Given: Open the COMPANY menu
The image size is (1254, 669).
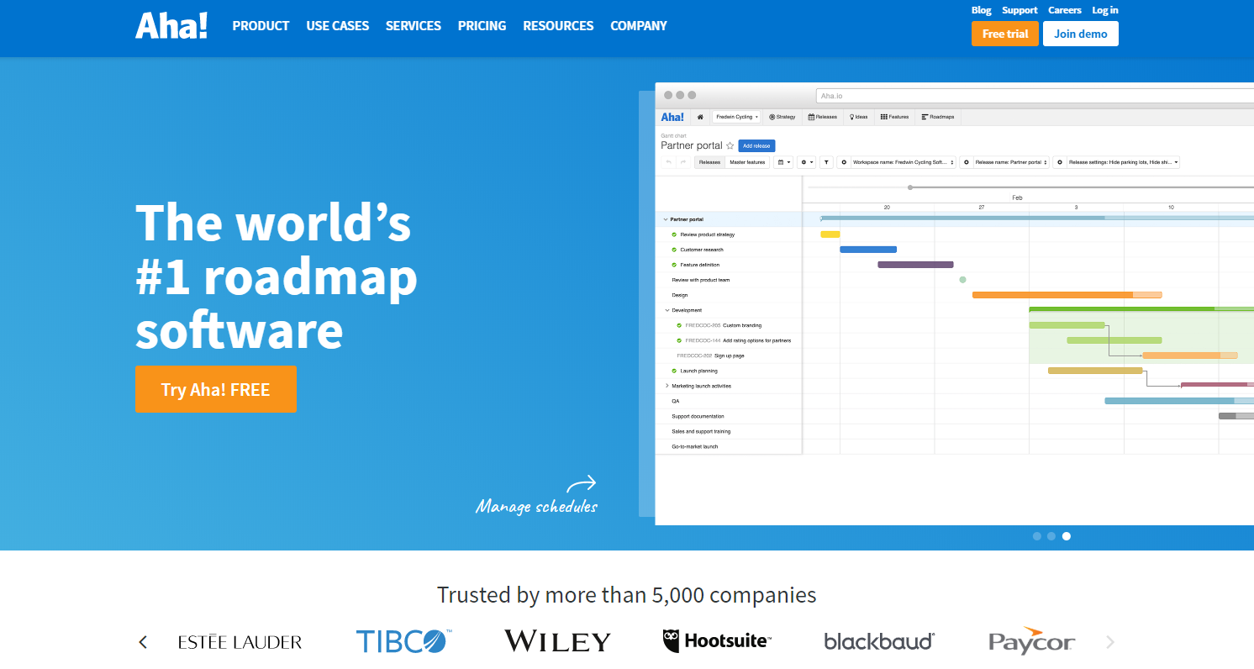Looking at the screenshot, I should click(x=639, y=26).
